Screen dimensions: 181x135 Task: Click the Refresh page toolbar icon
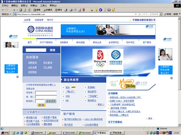(25, 10)
